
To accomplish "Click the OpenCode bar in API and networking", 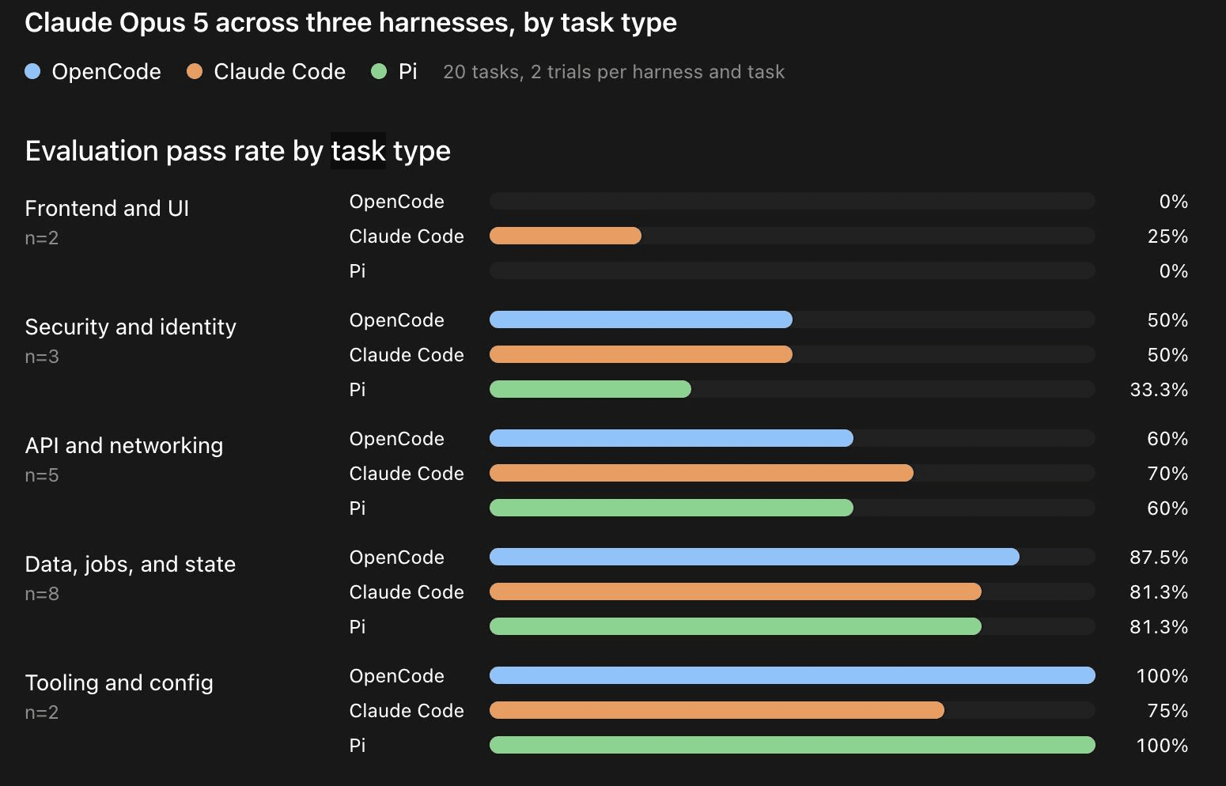I will coord(672,438).
